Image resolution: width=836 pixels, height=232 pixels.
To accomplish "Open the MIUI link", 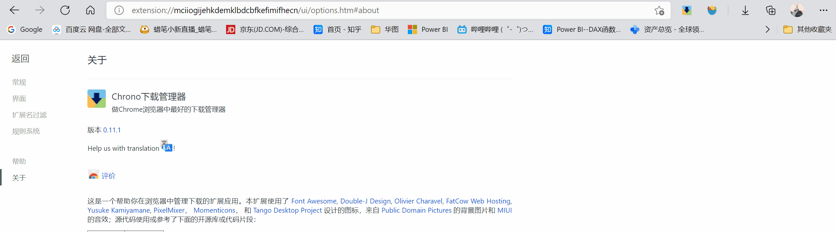I will point(504,210).
